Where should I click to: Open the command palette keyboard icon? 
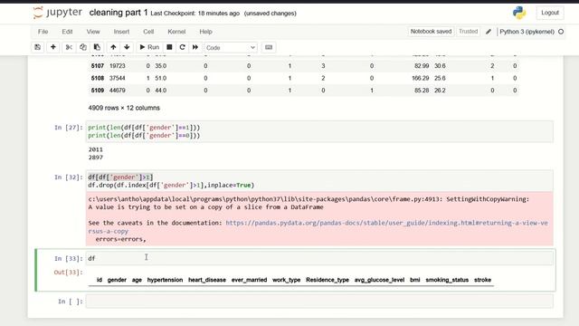[269, 47]
